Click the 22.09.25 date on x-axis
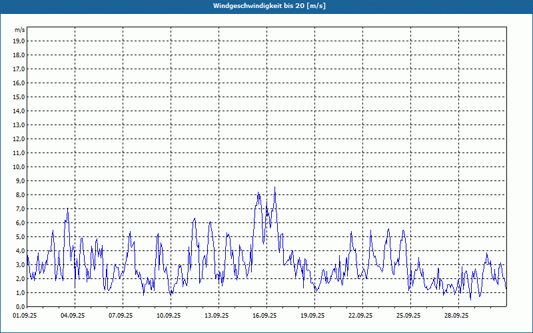This screenshot has height=333, width=533. 360,316
